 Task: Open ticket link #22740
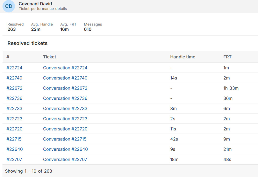point(14,78)
